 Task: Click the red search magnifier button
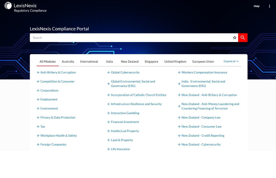tap(243, 38)
